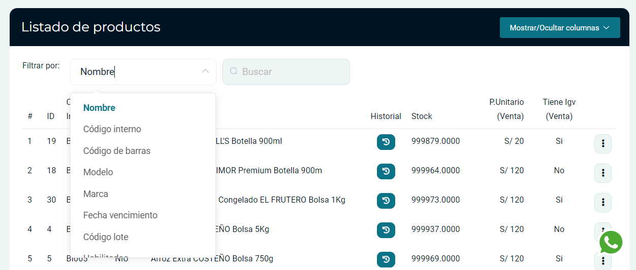Open three-dot menu for product ID 18
Image resolution: width=636 pixels, height=270 pixels.
point(602,173)
